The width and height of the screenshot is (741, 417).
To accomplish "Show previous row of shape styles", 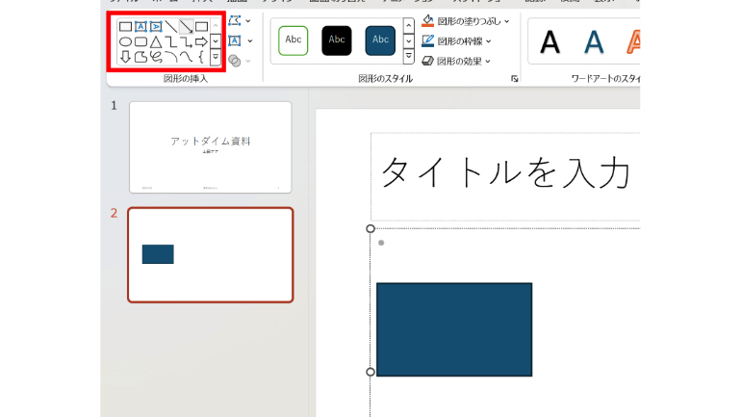I will coord(409,25).
